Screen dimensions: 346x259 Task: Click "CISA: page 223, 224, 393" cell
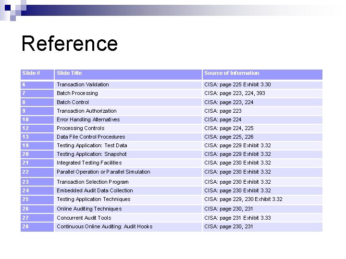262,94
